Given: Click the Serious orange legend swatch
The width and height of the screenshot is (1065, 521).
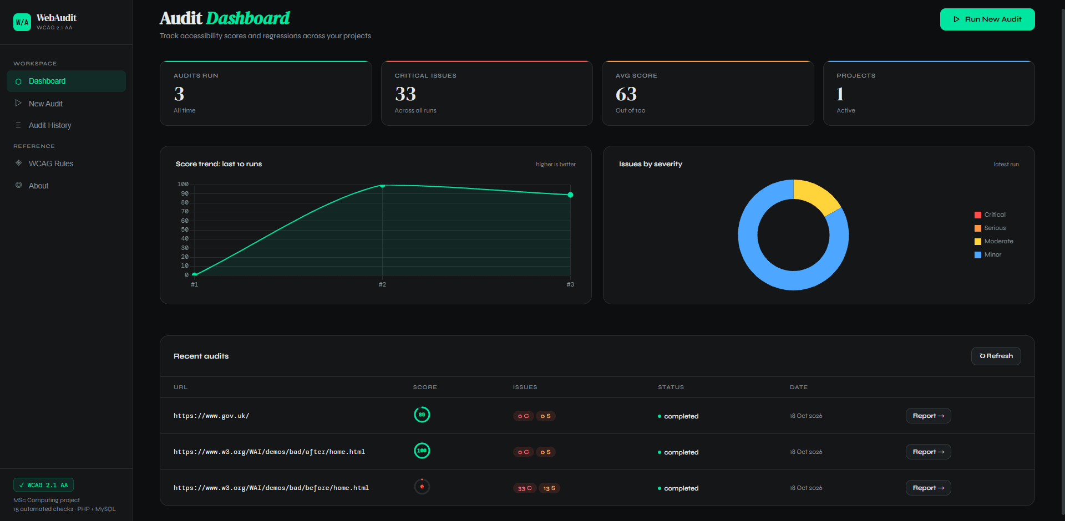Looking at the screenshot, I should coord(978,228).
